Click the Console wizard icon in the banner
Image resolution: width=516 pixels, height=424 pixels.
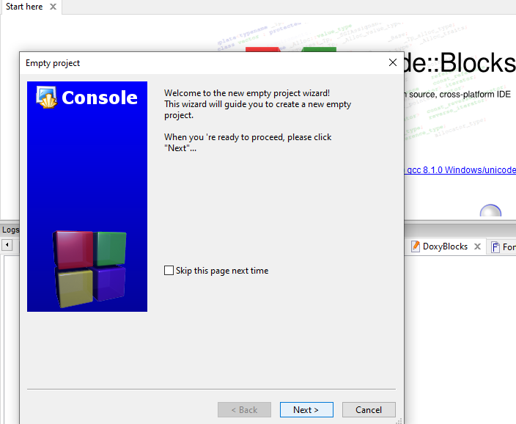(47, 97)
